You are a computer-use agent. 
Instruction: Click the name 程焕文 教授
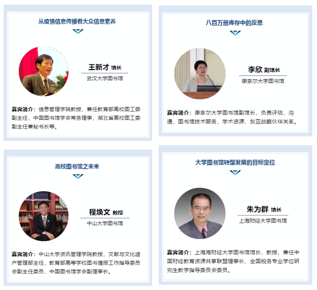tap(106, 212)
